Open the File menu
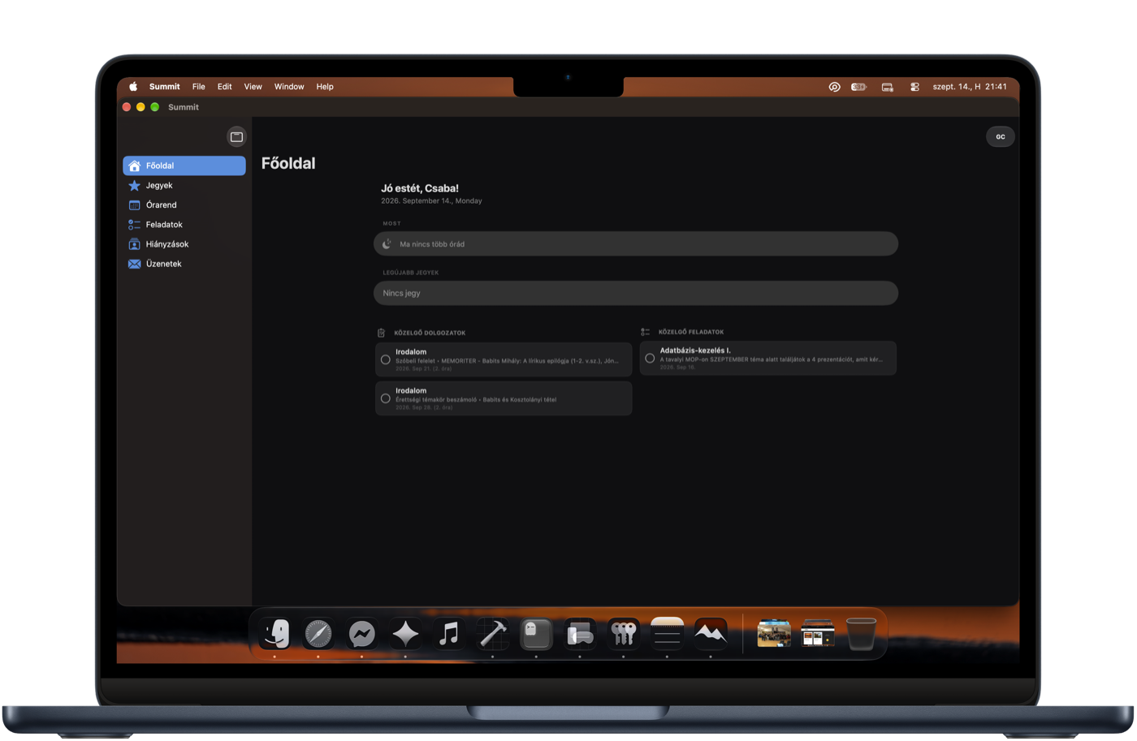This screenshot has width=1137, height=741. tap(199, 87)
